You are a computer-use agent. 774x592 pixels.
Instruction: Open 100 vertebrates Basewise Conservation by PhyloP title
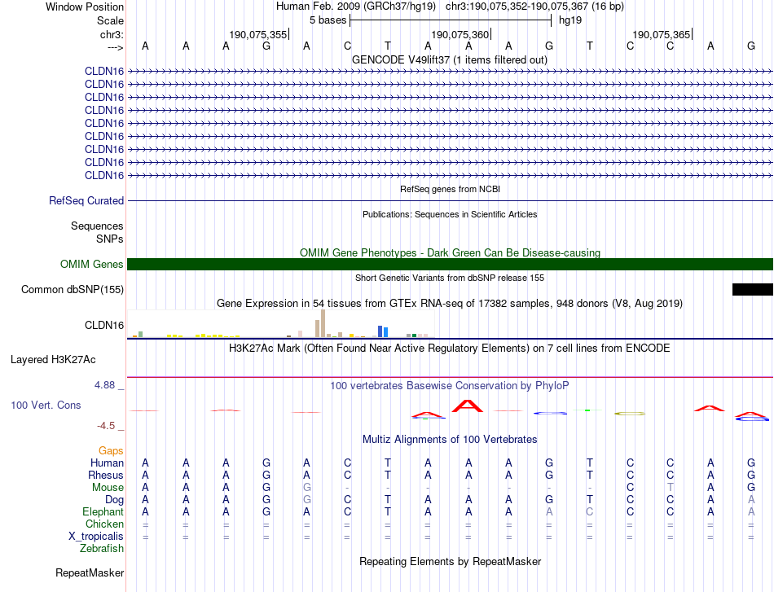(x=449, y=386)
